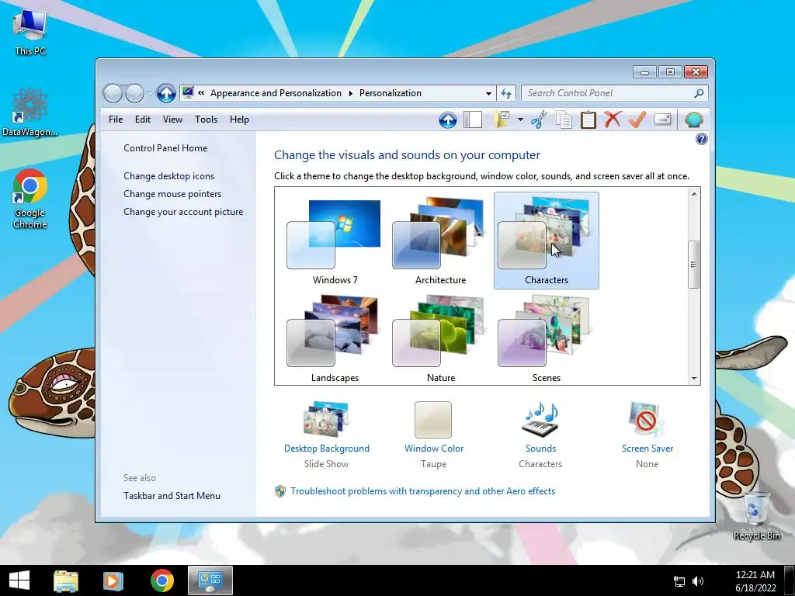Screen dimensions: 795x596
Task: Click theme list scroll down arrow
Action: click(x=694, y=379)
